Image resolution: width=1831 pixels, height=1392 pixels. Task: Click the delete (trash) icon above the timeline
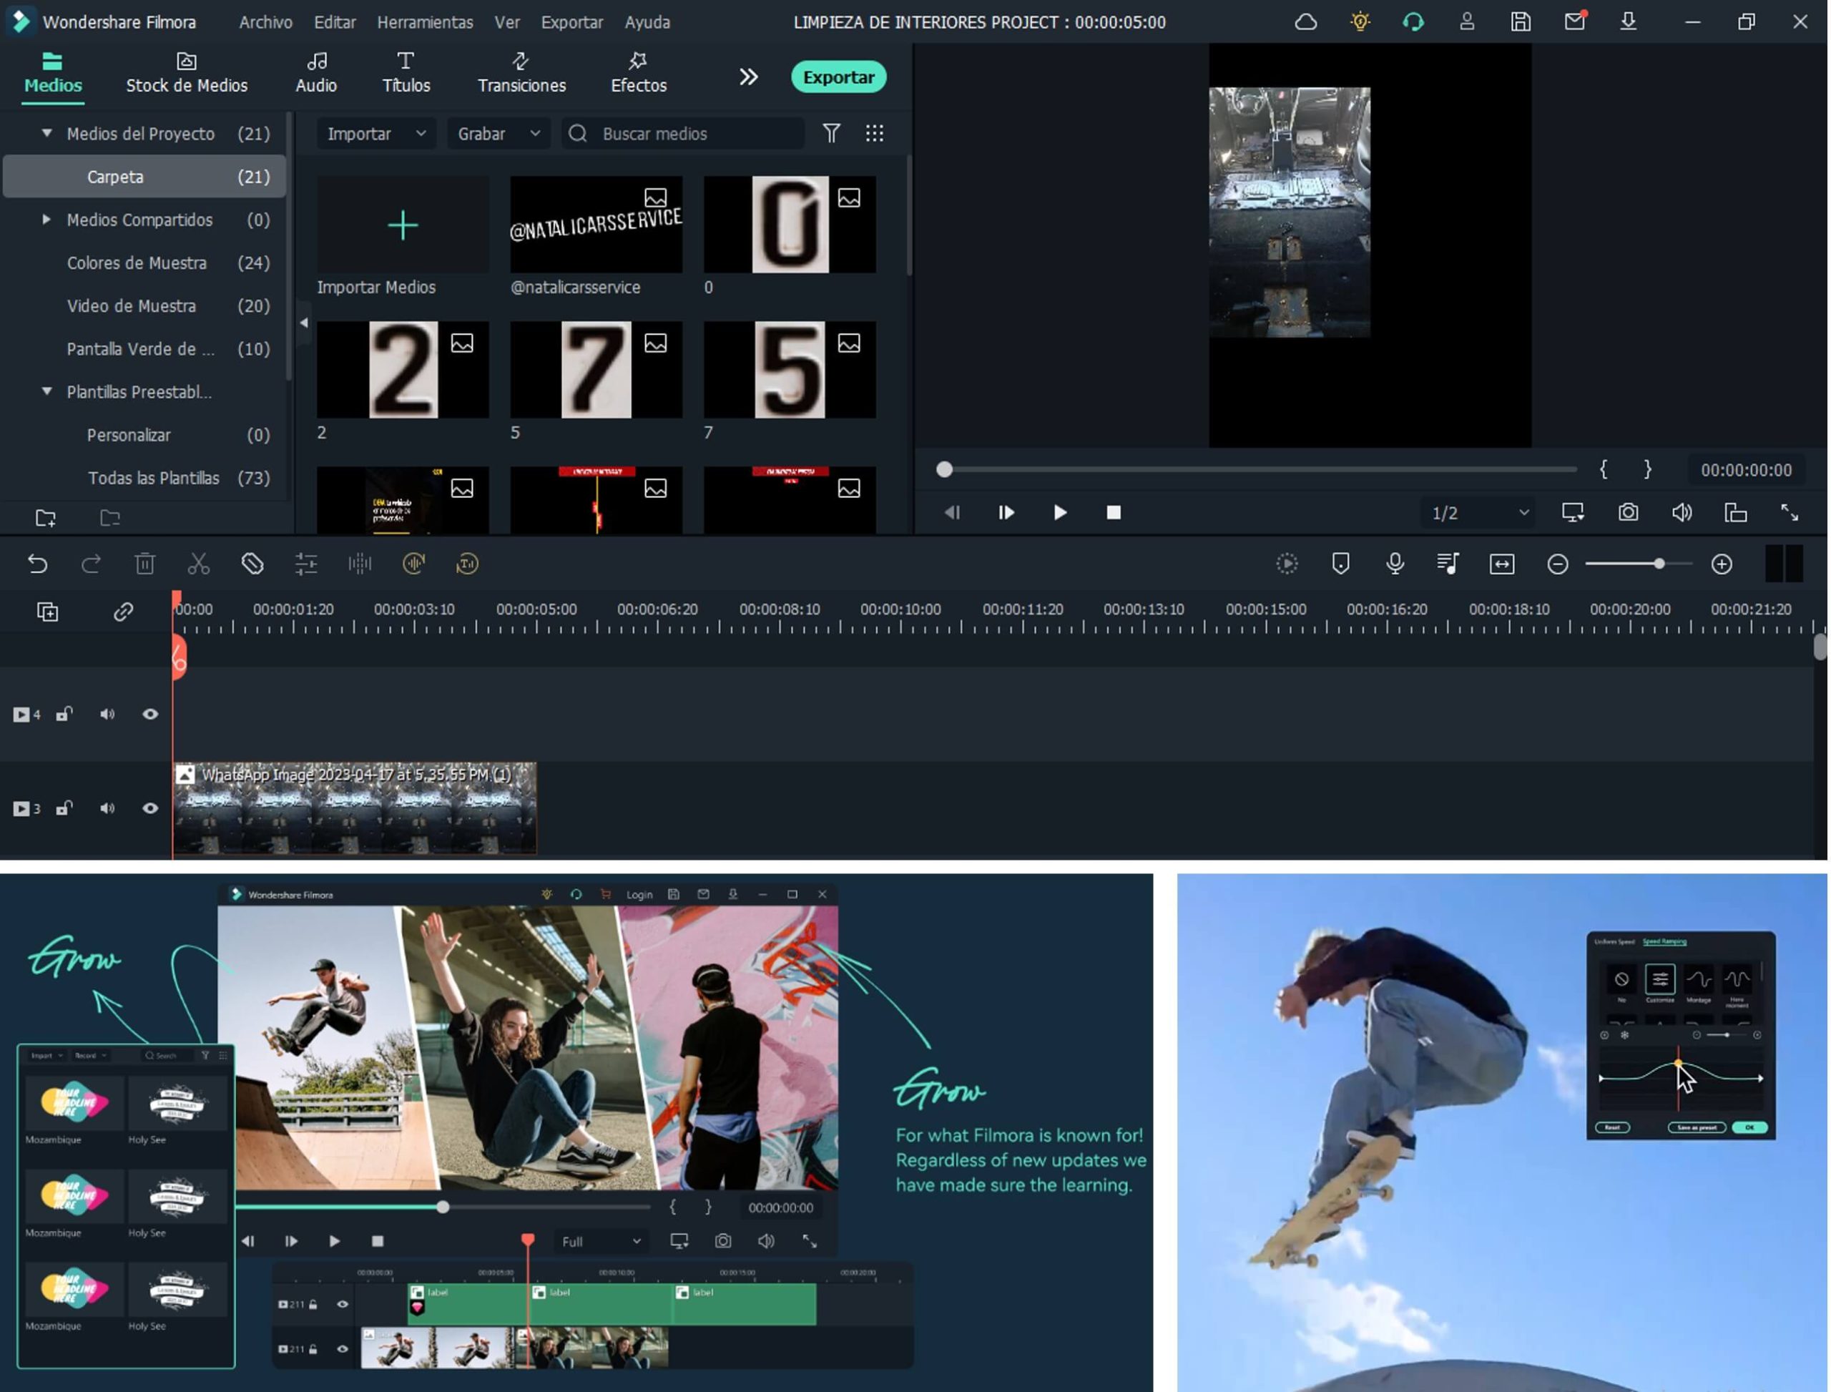[x=145, y=564]
